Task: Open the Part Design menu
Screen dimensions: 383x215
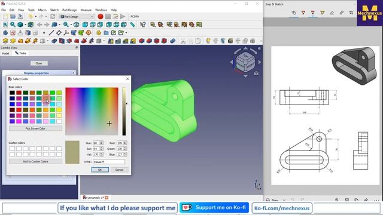Action: pos(69,10)
